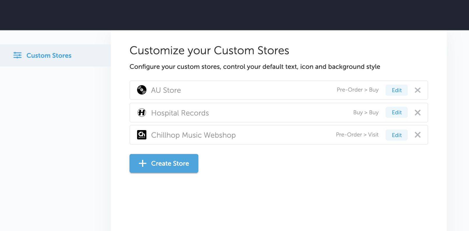Click the Pre-Order > Visit label
The image size is (469, 231).
(x=357, y=135)
